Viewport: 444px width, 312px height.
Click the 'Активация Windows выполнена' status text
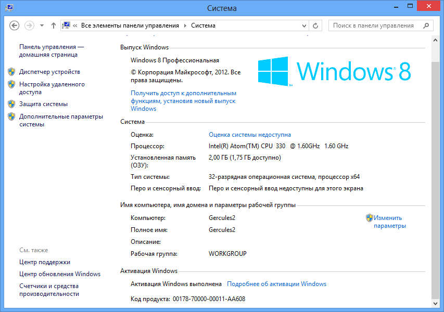point(176,284)
